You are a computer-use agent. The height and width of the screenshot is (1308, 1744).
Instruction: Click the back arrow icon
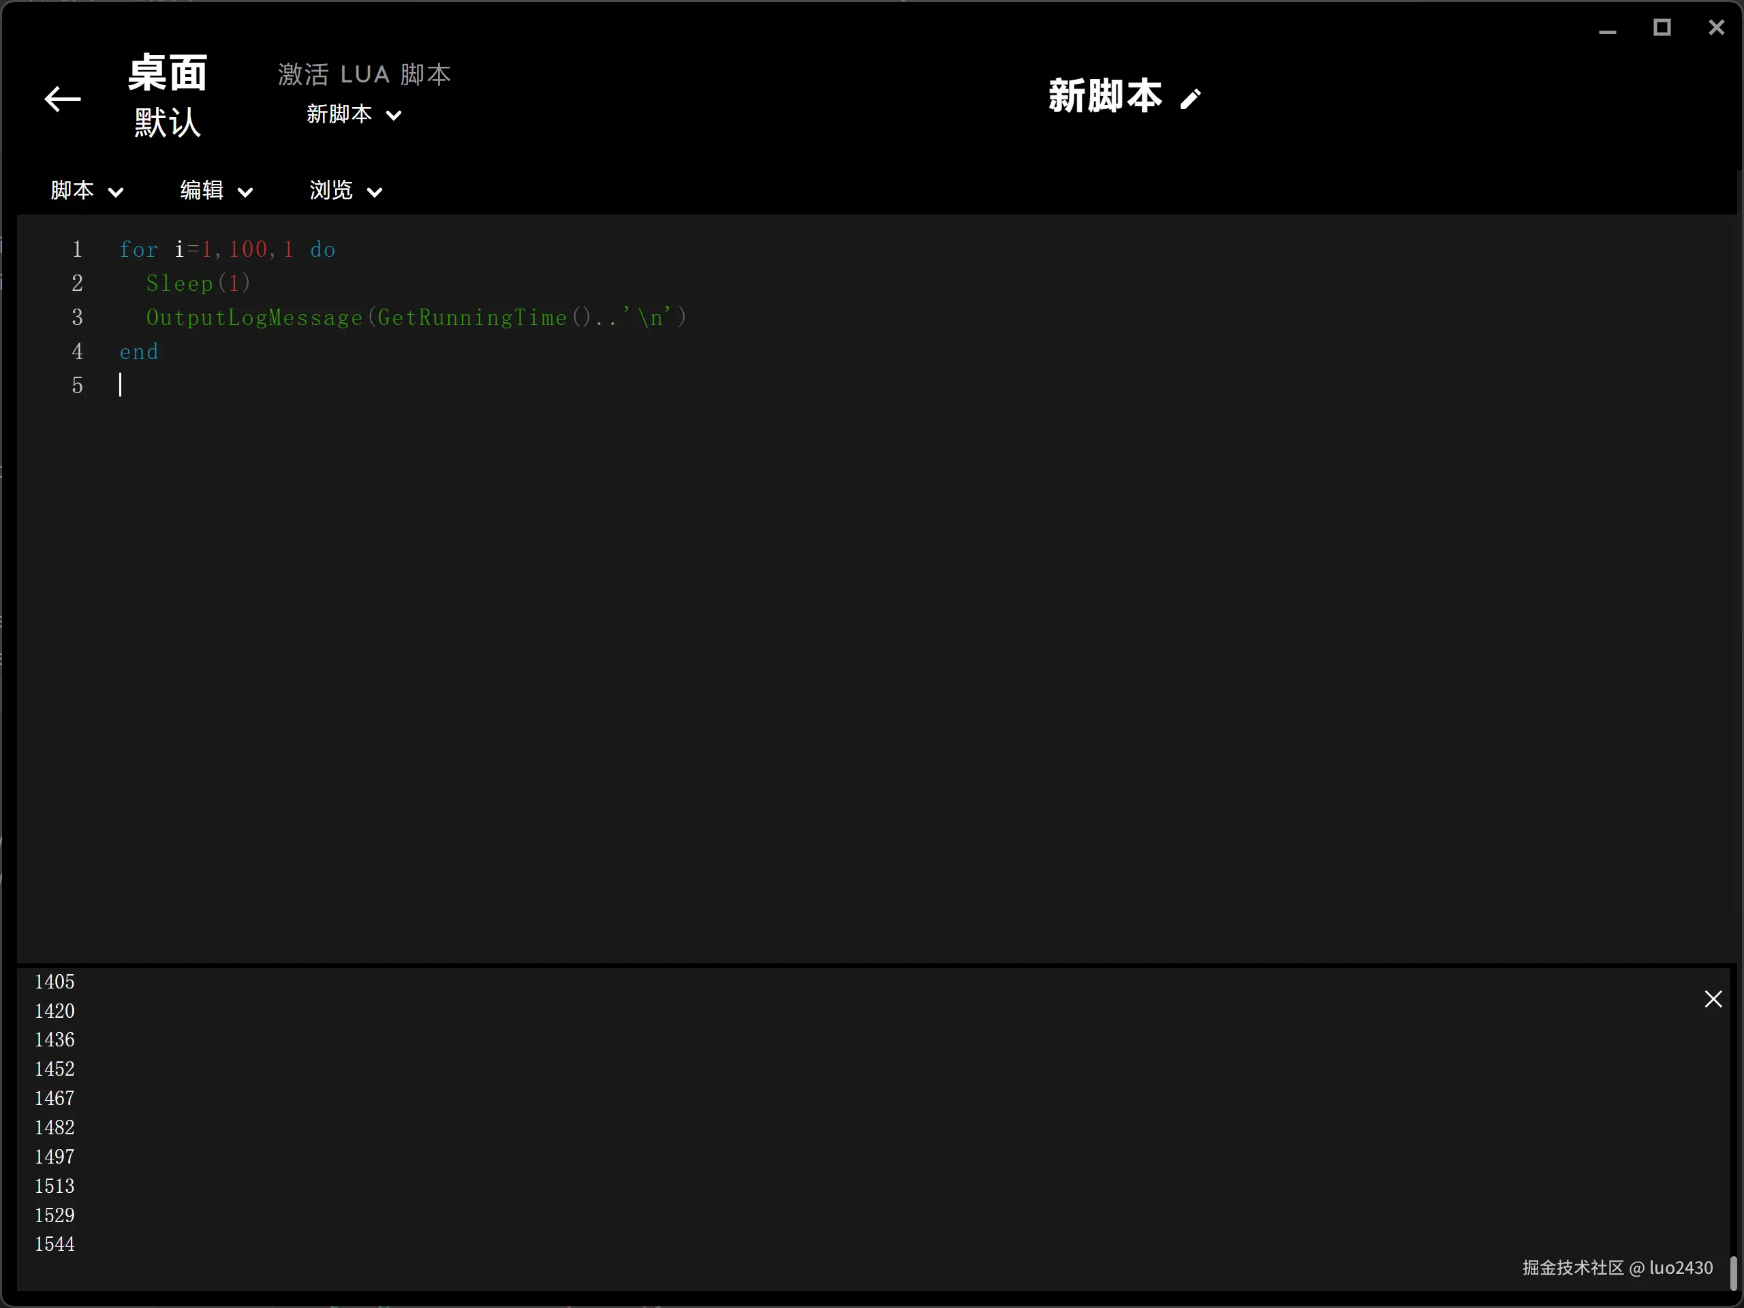point(62,99)
